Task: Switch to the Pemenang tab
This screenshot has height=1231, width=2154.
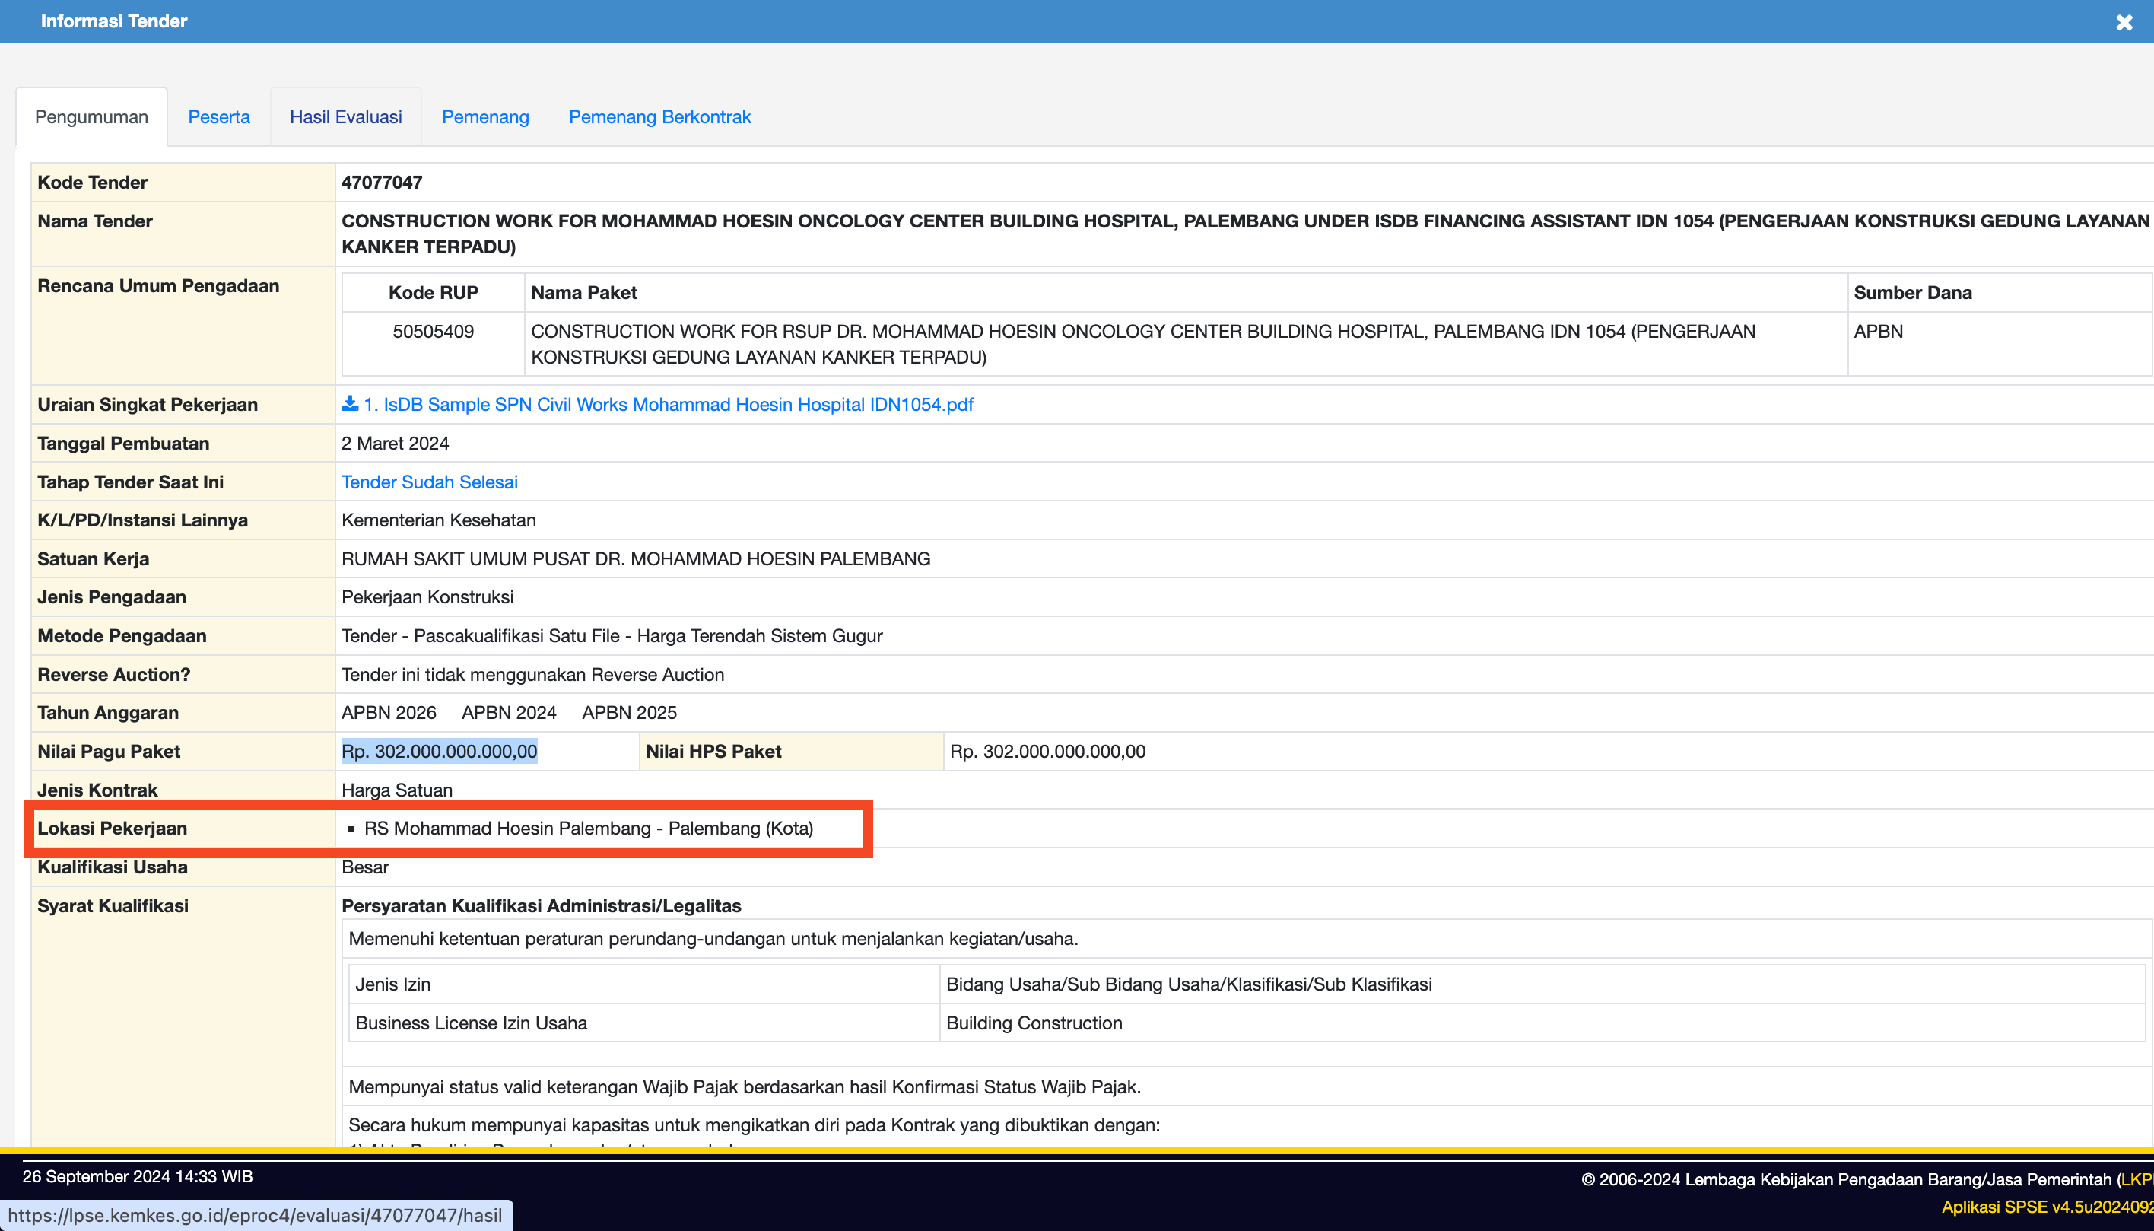Action: (x=485, y=116)
